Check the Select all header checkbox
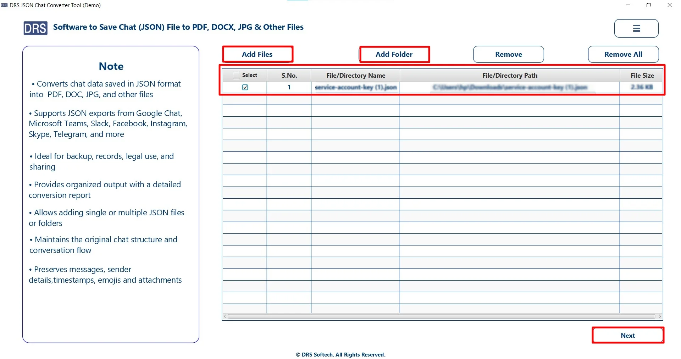The image size is (681, 359). pos(236,75)
